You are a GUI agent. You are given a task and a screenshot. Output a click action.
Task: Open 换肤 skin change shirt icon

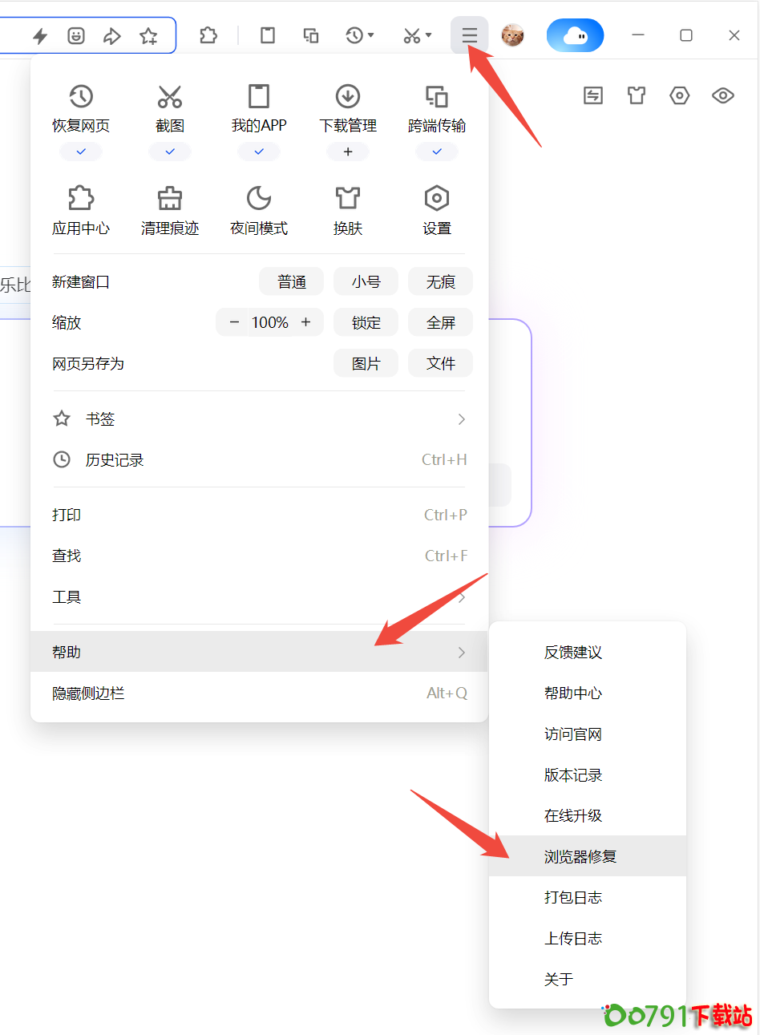pyautogui.click(x=348, y=199)
